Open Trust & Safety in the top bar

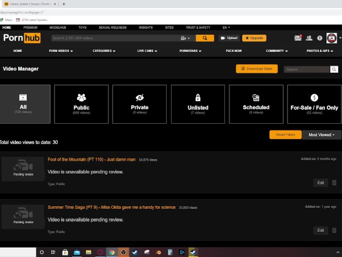198,27
